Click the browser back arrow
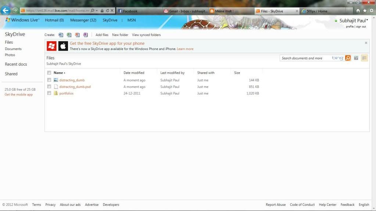Viewport: 376px width, 211px height. click(x=6, y=10)
